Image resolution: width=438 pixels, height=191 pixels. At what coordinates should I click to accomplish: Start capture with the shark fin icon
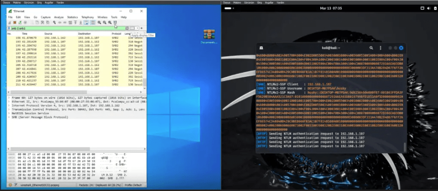pos(10,22)
